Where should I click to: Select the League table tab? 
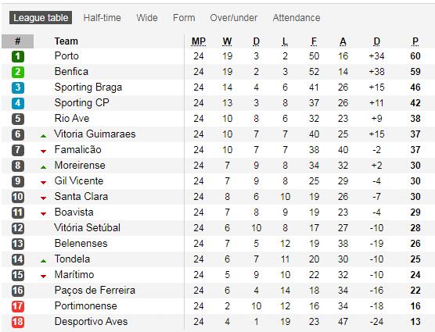(41, 18)
